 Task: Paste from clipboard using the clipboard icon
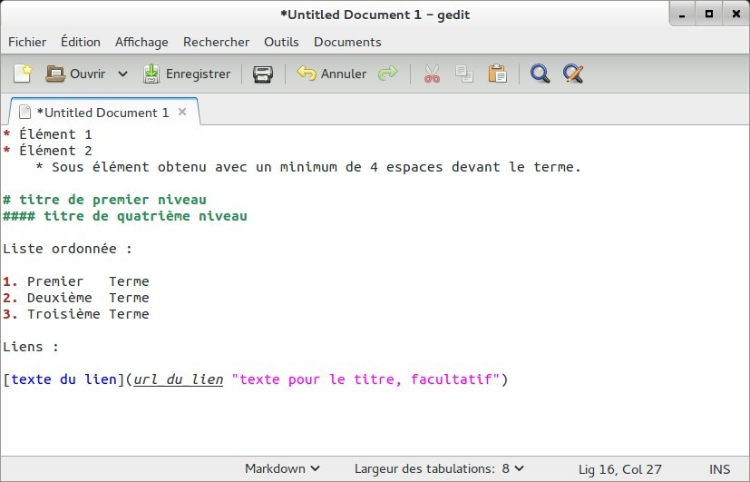(498, 74)
